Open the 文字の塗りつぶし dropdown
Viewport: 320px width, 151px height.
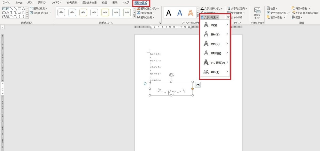pos(211,9)
